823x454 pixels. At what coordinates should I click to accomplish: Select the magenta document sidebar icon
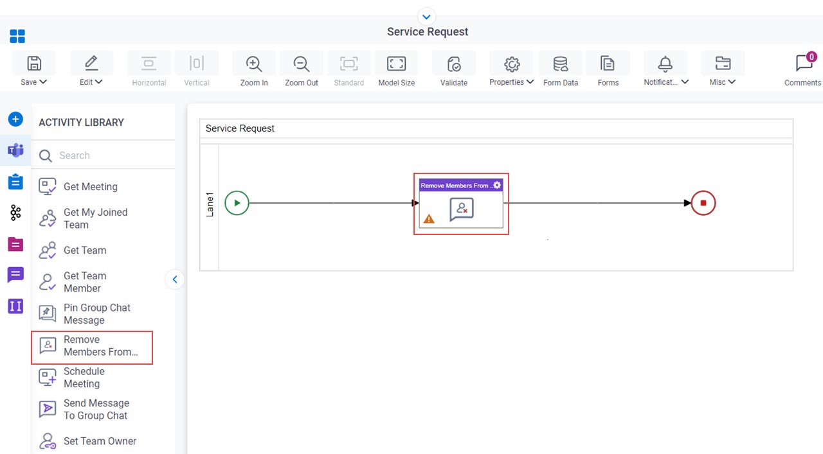15,244
